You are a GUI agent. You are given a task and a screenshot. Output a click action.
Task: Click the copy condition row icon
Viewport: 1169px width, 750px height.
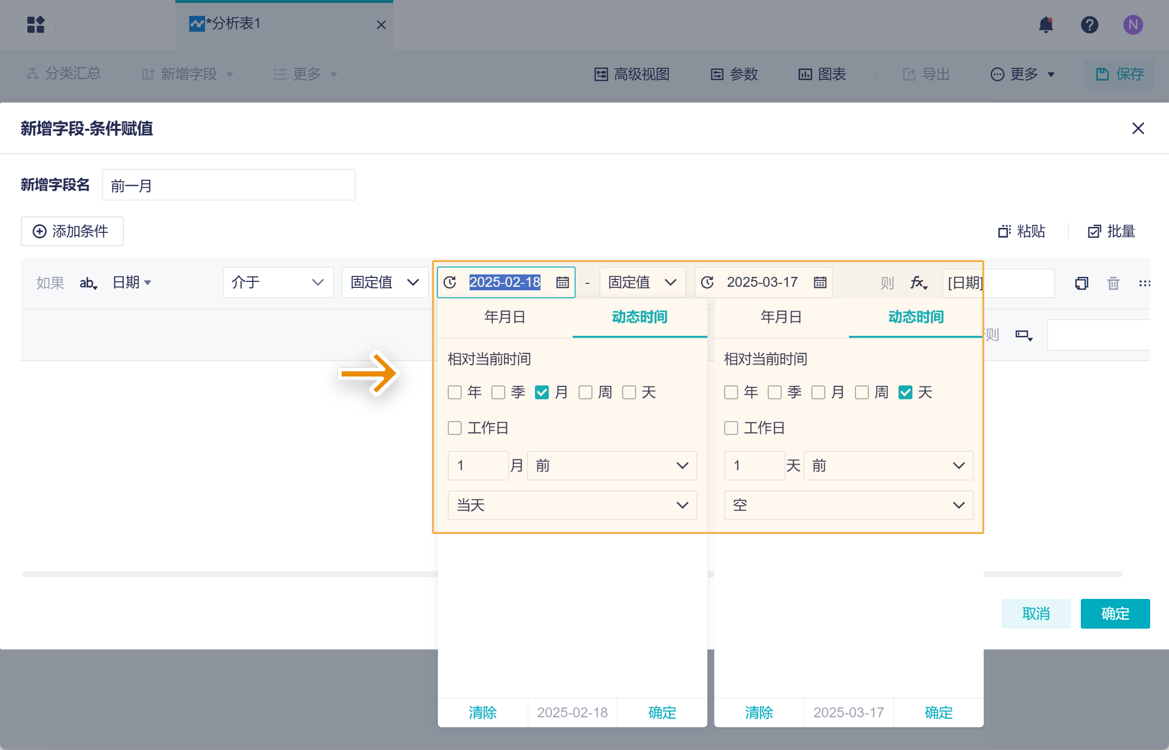[1081, 283]
